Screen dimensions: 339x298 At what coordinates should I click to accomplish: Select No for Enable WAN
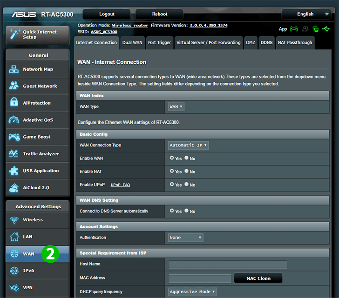click(x=186, y=158)
